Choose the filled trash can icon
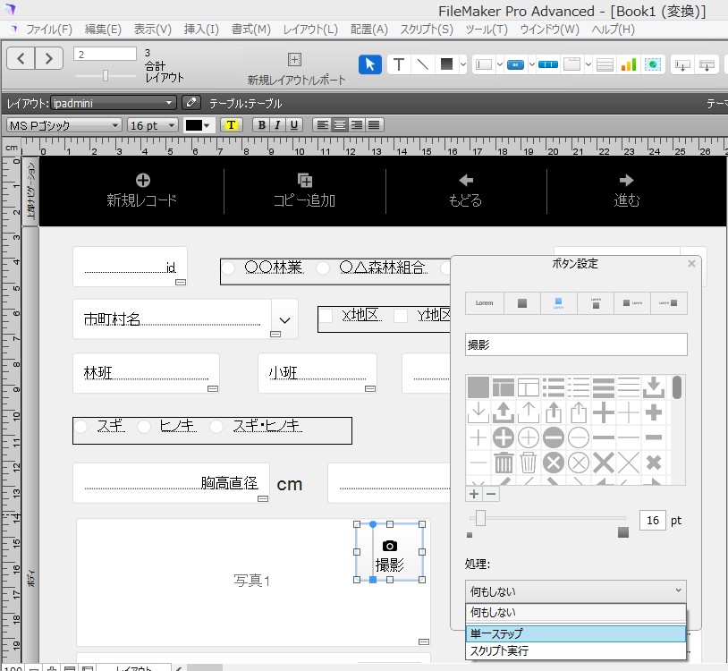The width and height of the screenshot is (728, 671). point(504,463)
